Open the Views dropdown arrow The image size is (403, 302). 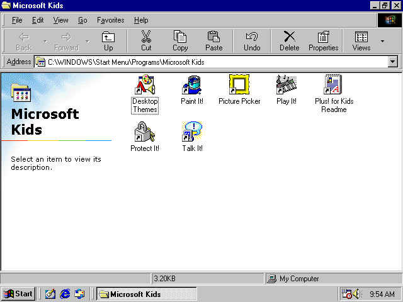382,42
